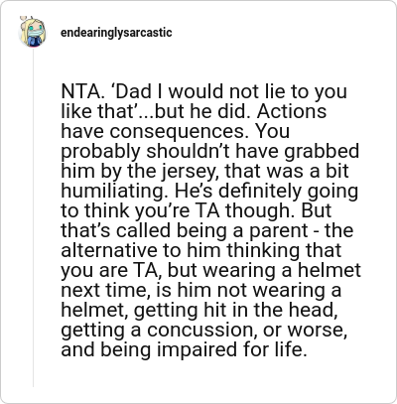Click the word "NTA." starting the comment
The image size is (397, 404).
coord(82,91)
